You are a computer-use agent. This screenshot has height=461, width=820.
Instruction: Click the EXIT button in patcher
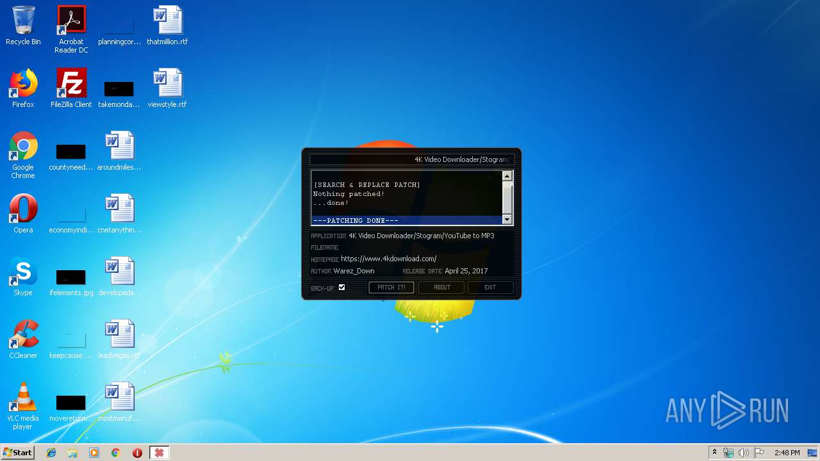(x=490, y=287)
